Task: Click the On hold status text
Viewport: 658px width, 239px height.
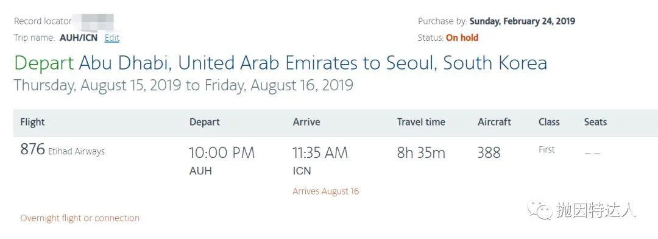Action: tap(462, 38)
